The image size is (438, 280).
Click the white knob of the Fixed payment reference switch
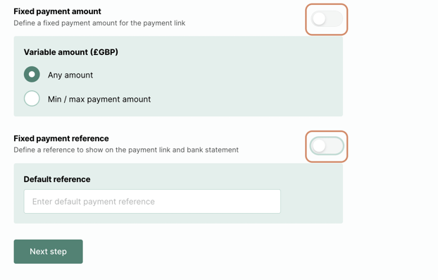[319, 146]
